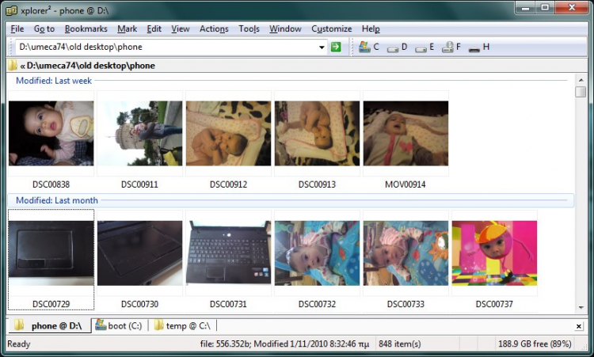Click the '188.9 GB free (89%)' status entry
The height and width of the screenshot is (357, 594).
tap(535, 344)
